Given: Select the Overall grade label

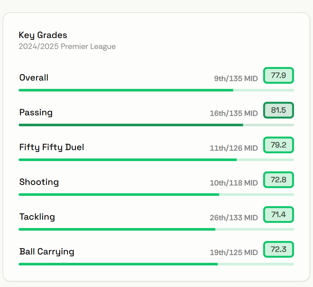Looking at the screenshot, I should pyautogui.click(x=34, y=78).
